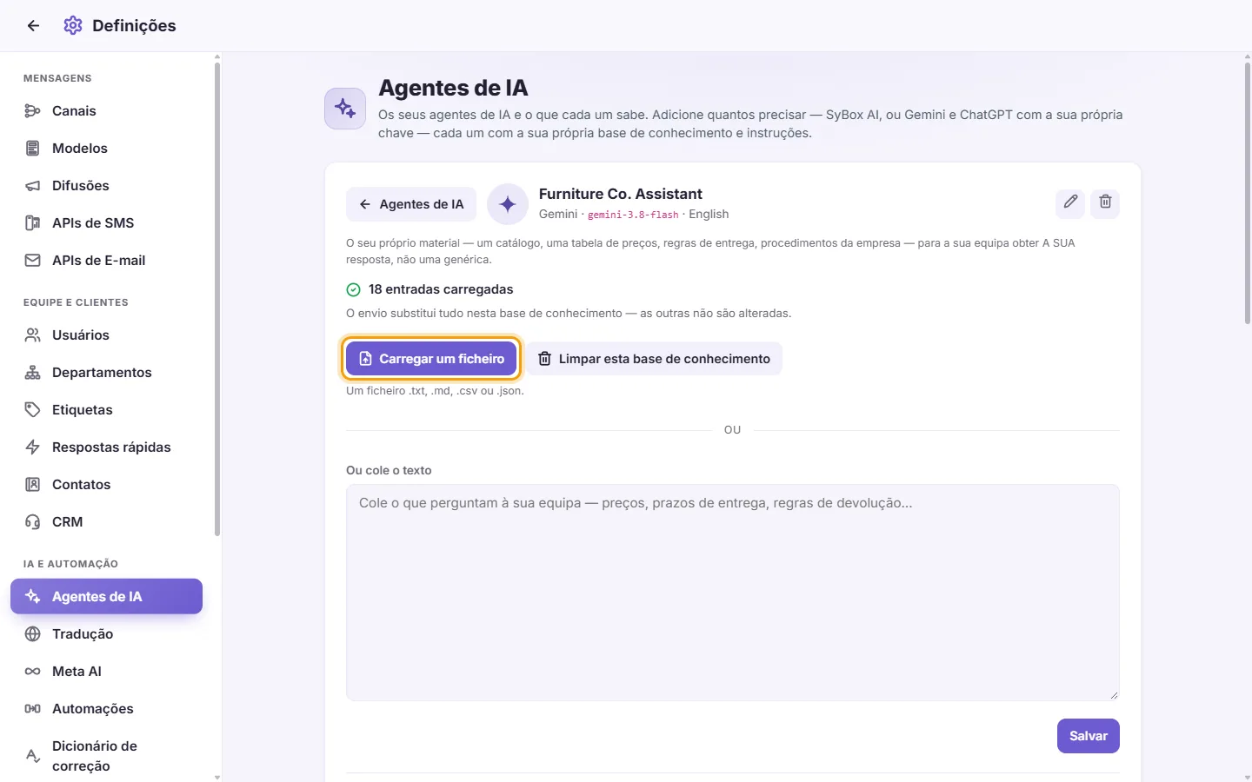Open Etiquetas in the sidebar
This screenshot has width=1252, height=782.
tap(106, 410)
